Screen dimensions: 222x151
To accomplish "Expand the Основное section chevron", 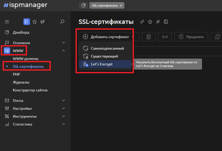I will click(64, 43).
